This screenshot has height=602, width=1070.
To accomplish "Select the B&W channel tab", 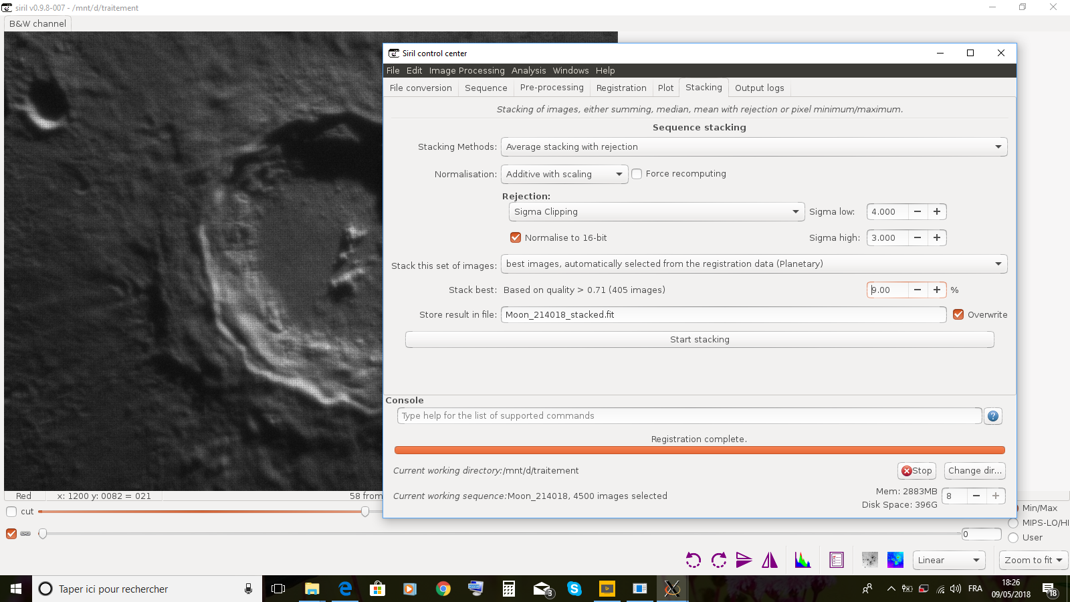I will point(37,23).
